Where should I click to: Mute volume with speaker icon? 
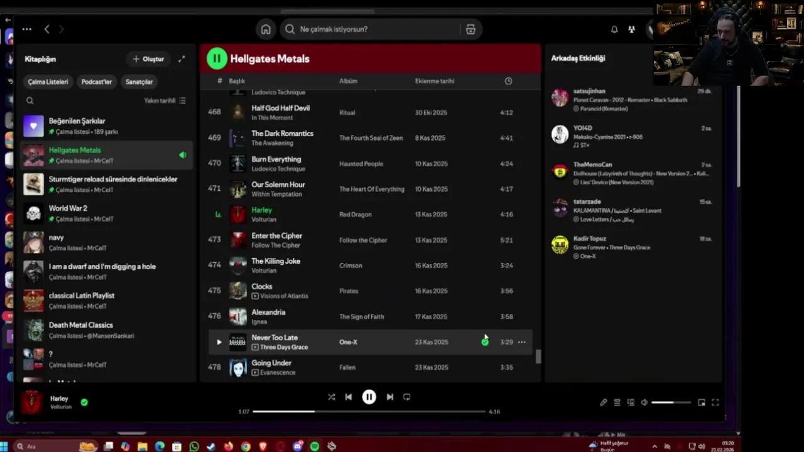click(x=644, y=402)
